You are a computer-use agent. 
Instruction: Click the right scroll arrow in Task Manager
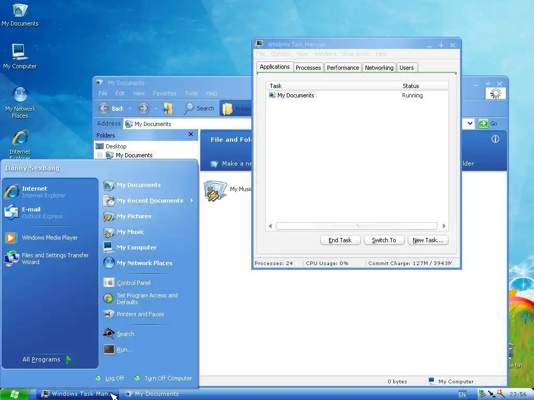tap(444, 226)
